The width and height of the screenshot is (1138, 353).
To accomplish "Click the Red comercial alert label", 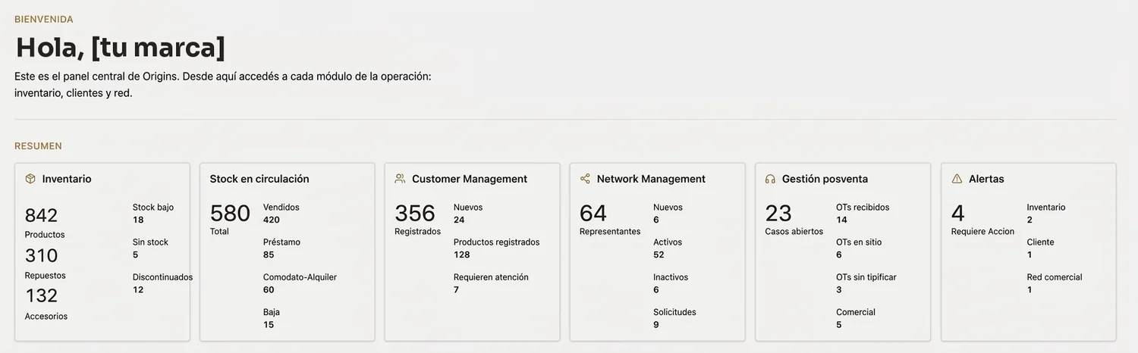I will point(1055,277).
